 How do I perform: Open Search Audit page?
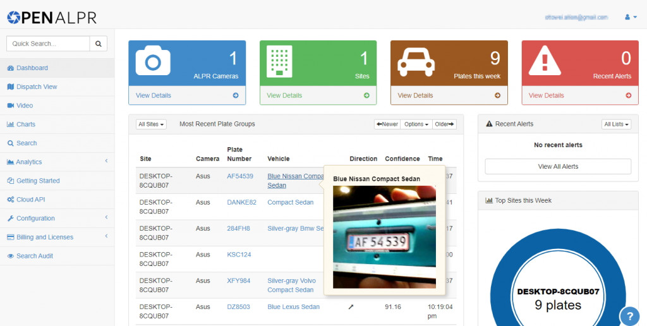tap(57, 256)
